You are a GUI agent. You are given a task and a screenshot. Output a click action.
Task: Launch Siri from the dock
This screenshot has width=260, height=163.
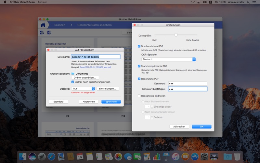point(32,156)
